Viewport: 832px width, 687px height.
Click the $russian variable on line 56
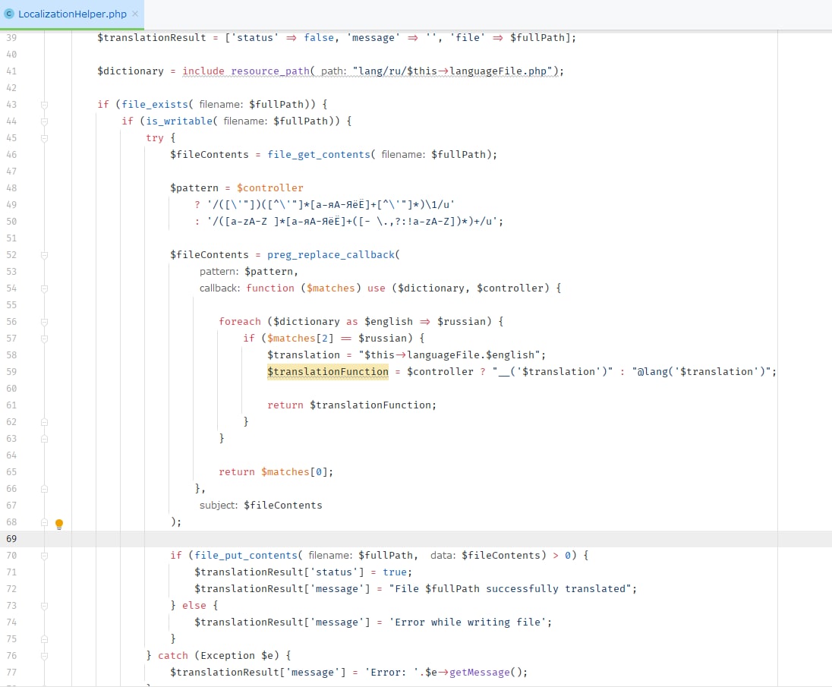pyautogui.click(x=461, y=321)
